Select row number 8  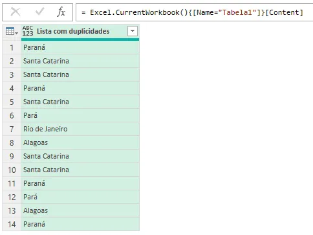pos(12,142)
